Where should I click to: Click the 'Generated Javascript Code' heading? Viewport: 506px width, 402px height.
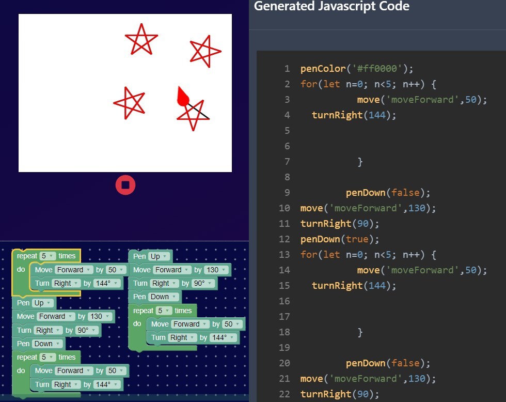point(331,7)
